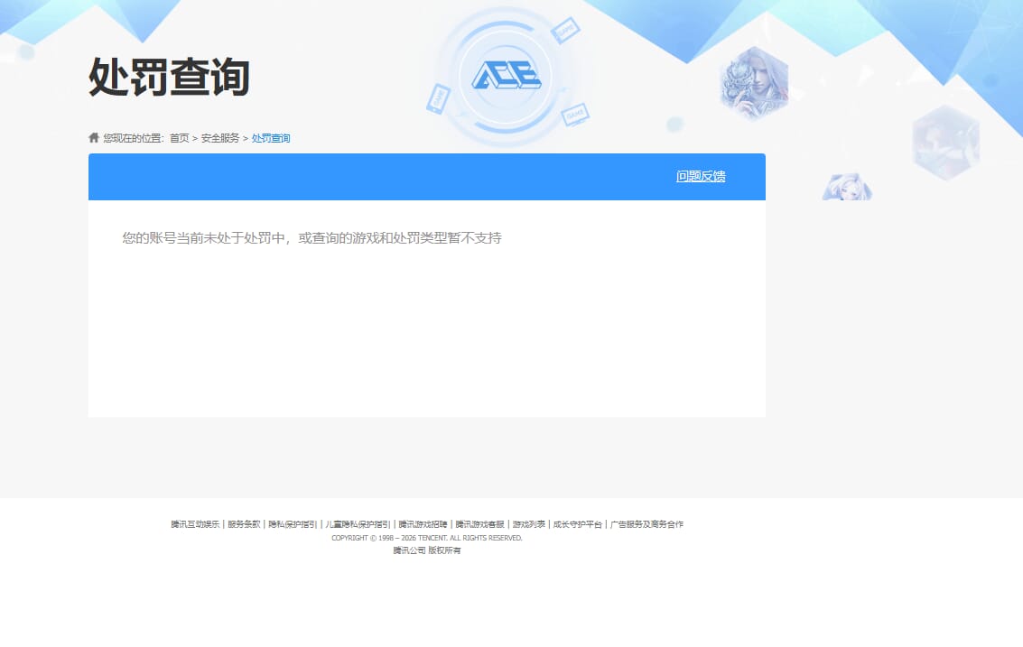Click the middle hexagonal game artwork
The image size is (1023, 647).
(x=946, y=143)
